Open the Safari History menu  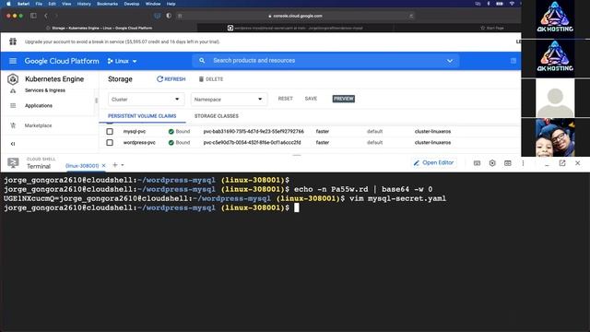point(84,4)
